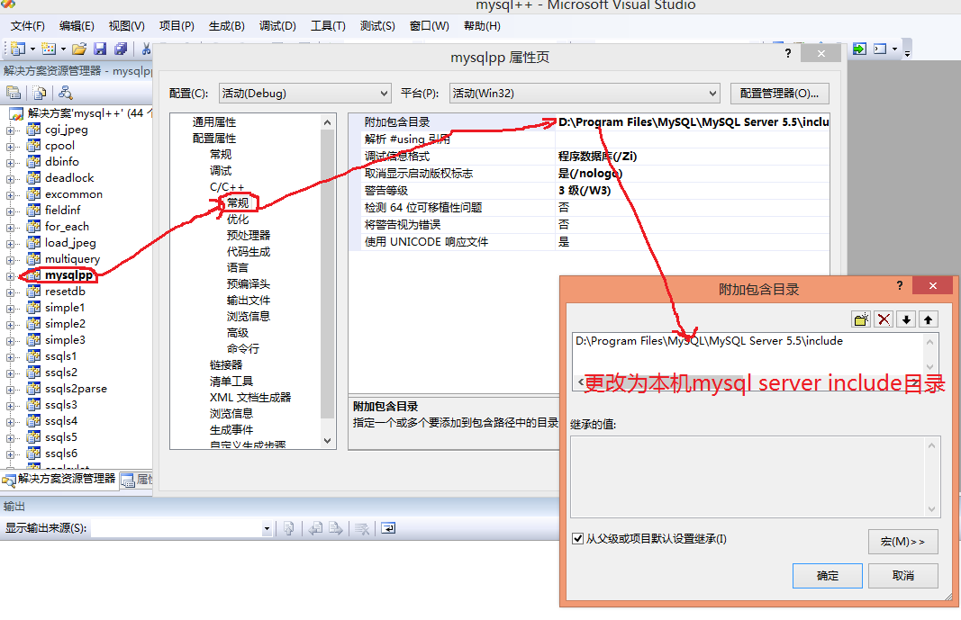Click the Cut scissors icon

(147, 49)
